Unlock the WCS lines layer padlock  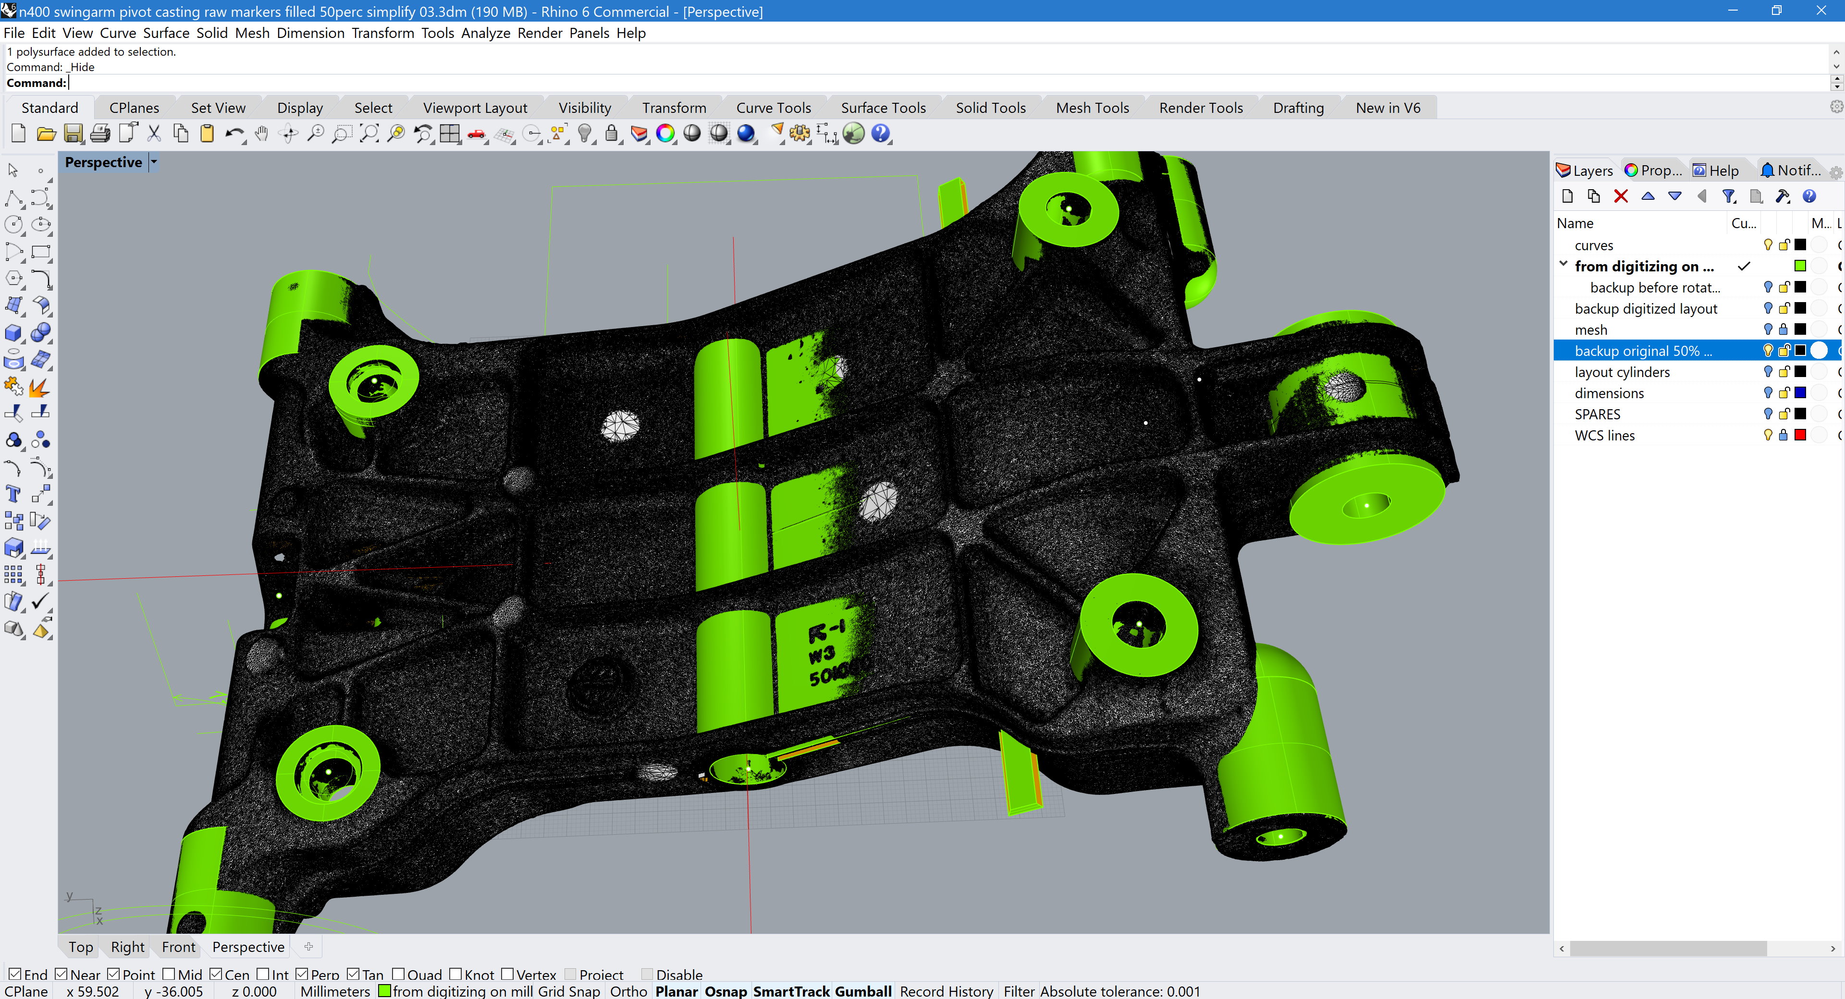click(1783, 436)
